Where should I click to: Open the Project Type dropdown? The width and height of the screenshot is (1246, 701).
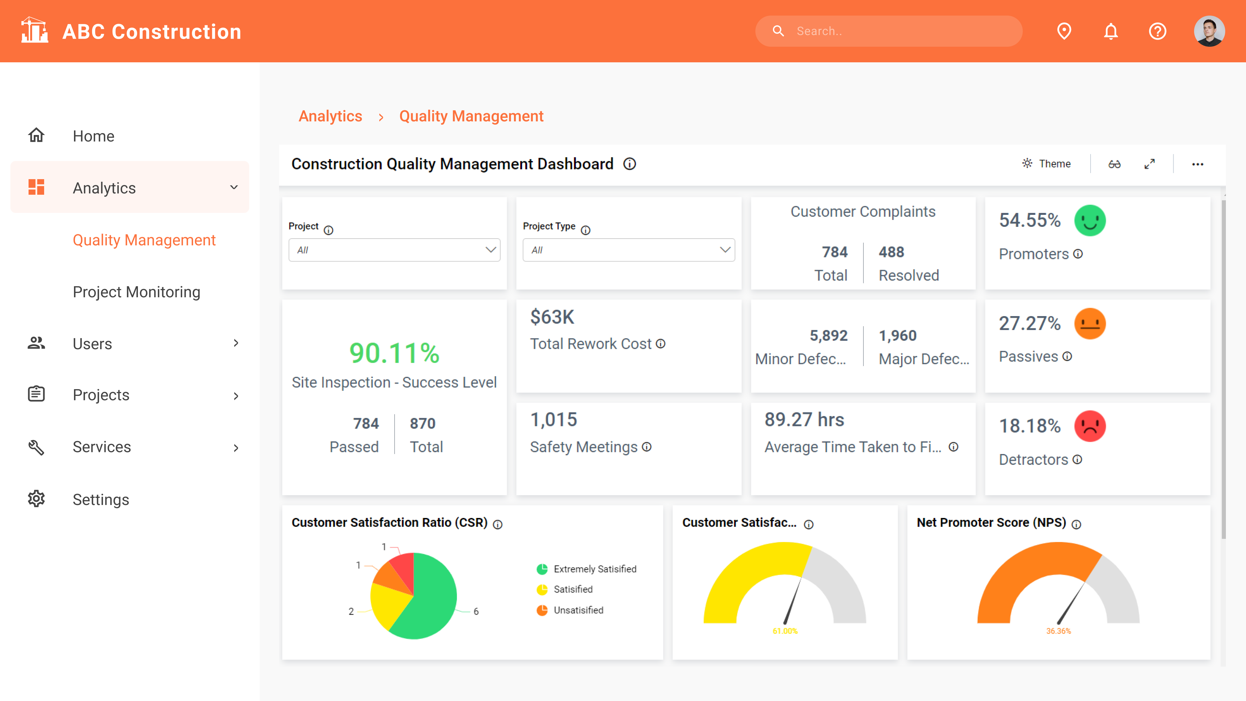point(628,250)
